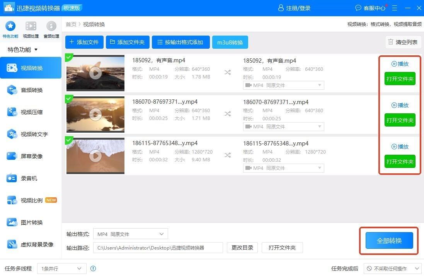Play the 186115 video thumbnail
The width and height of the screenshot is (424, 277).
click(95, 156)
